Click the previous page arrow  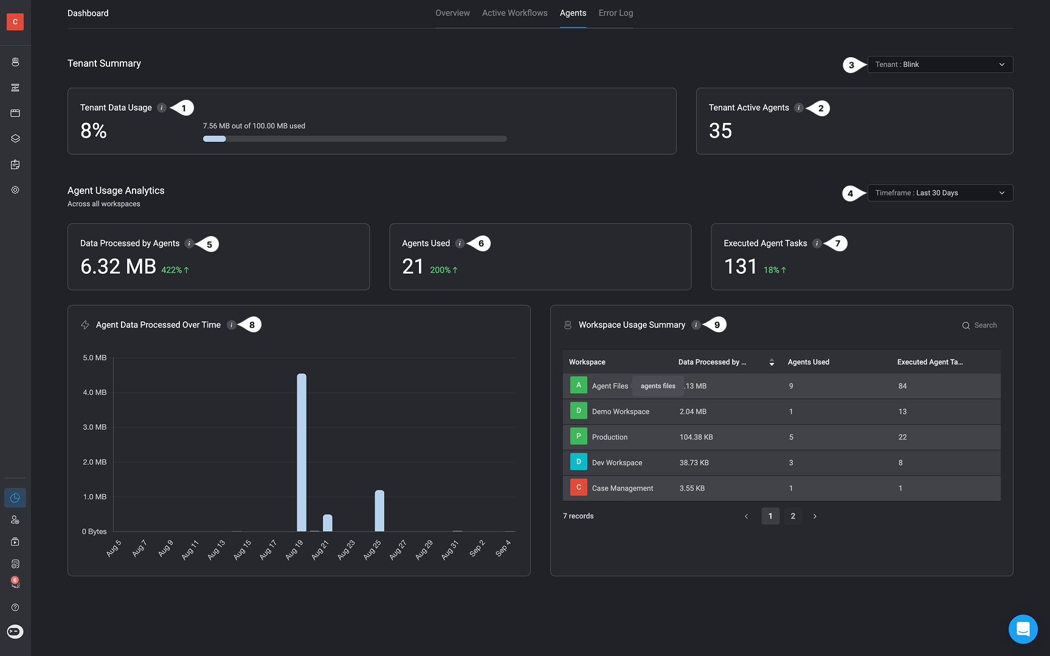(x=746, y=516)
